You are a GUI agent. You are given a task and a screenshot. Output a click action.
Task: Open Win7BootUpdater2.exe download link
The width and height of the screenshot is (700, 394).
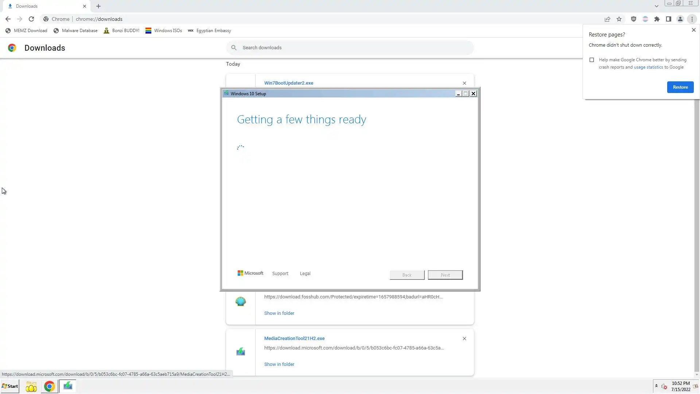click(289, 83)
